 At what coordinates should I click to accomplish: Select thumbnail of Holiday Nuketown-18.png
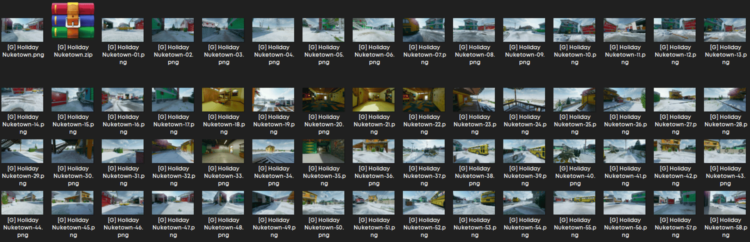point(223,99)
